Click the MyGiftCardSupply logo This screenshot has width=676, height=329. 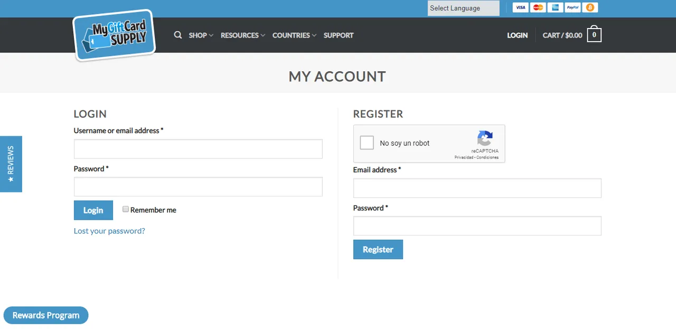pos(114,35)
